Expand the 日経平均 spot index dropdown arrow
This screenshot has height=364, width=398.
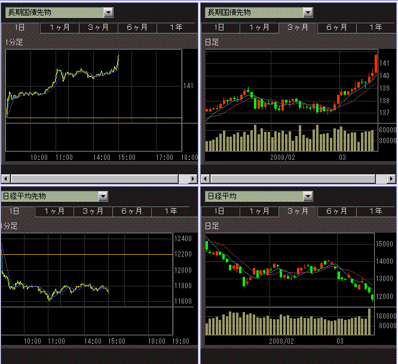[x=307, y=196]
